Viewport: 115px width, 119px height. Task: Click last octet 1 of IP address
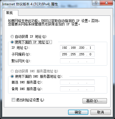(90, 48)
